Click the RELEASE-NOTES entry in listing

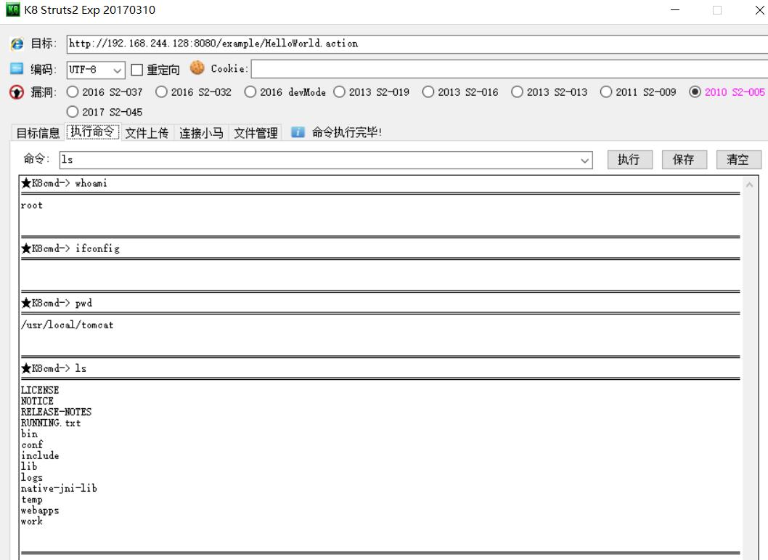pyautogui.click(x=57, y=412)
